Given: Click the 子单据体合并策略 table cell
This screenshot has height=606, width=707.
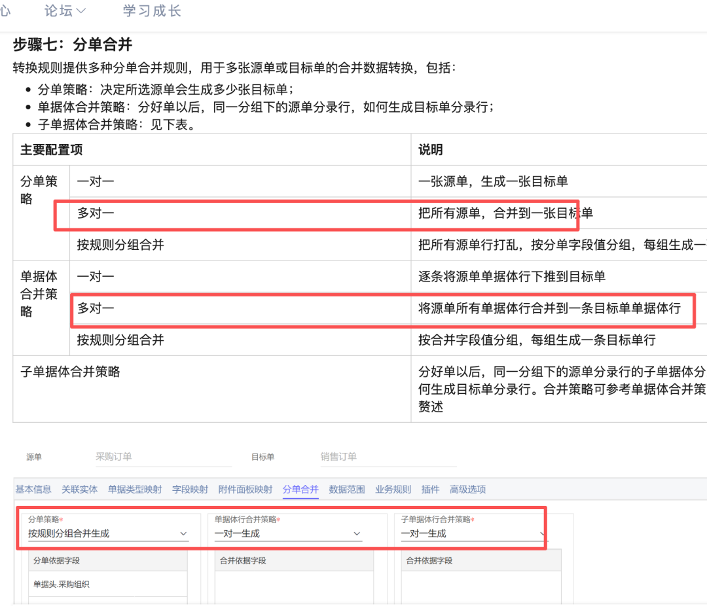Looking at the screenshot, I should pyautogui.click(x=212, y=389).
